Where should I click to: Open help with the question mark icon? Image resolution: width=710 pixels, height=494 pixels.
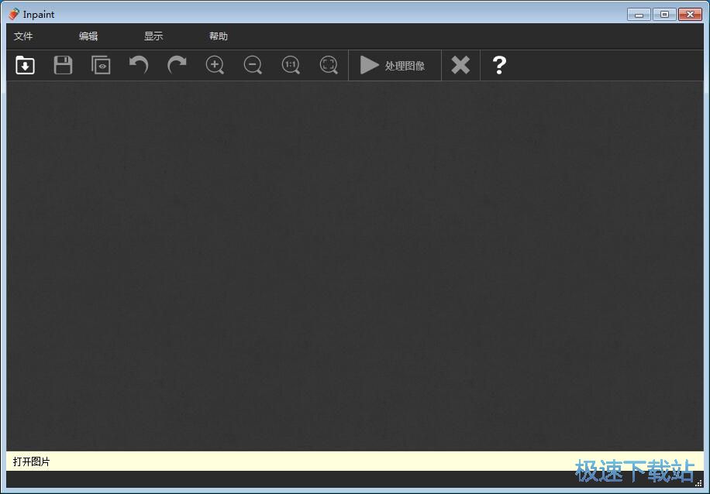pyautogui.click(x=499, y=65)
